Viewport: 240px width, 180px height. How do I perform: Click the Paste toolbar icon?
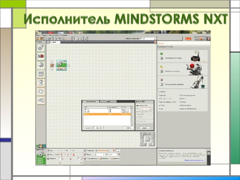point(63,39)
